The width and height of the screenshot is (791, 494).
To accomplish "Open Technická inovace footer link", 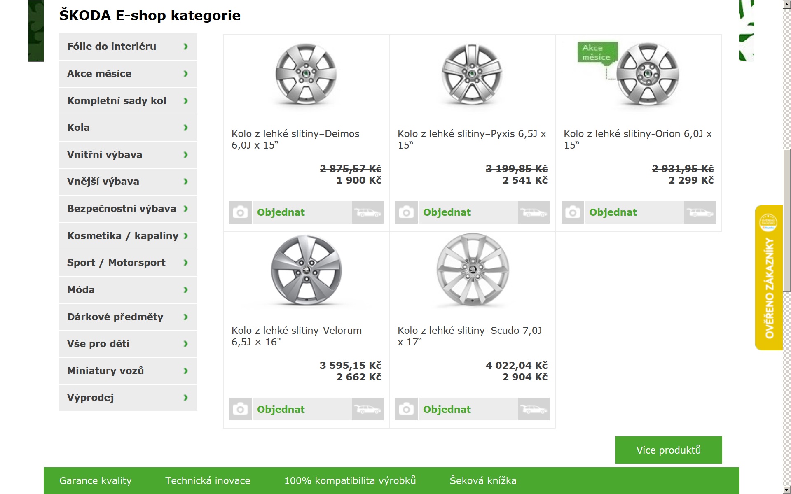I will coord(208,481).
